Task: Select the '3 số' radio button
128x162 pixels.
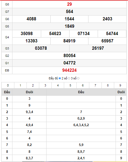Action: pos(78,78)
